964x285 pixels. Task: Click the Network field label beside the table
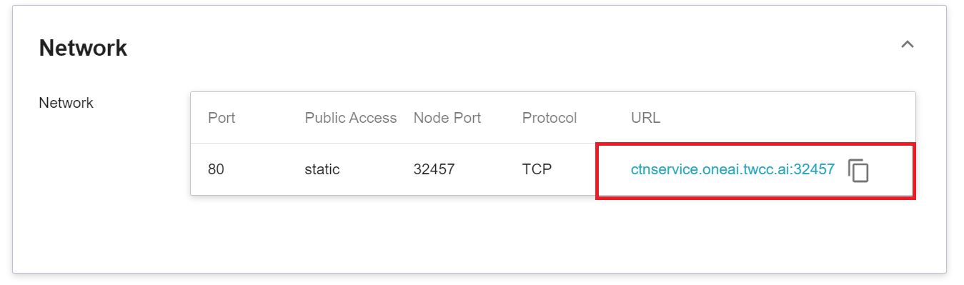(x=66, y=103)
